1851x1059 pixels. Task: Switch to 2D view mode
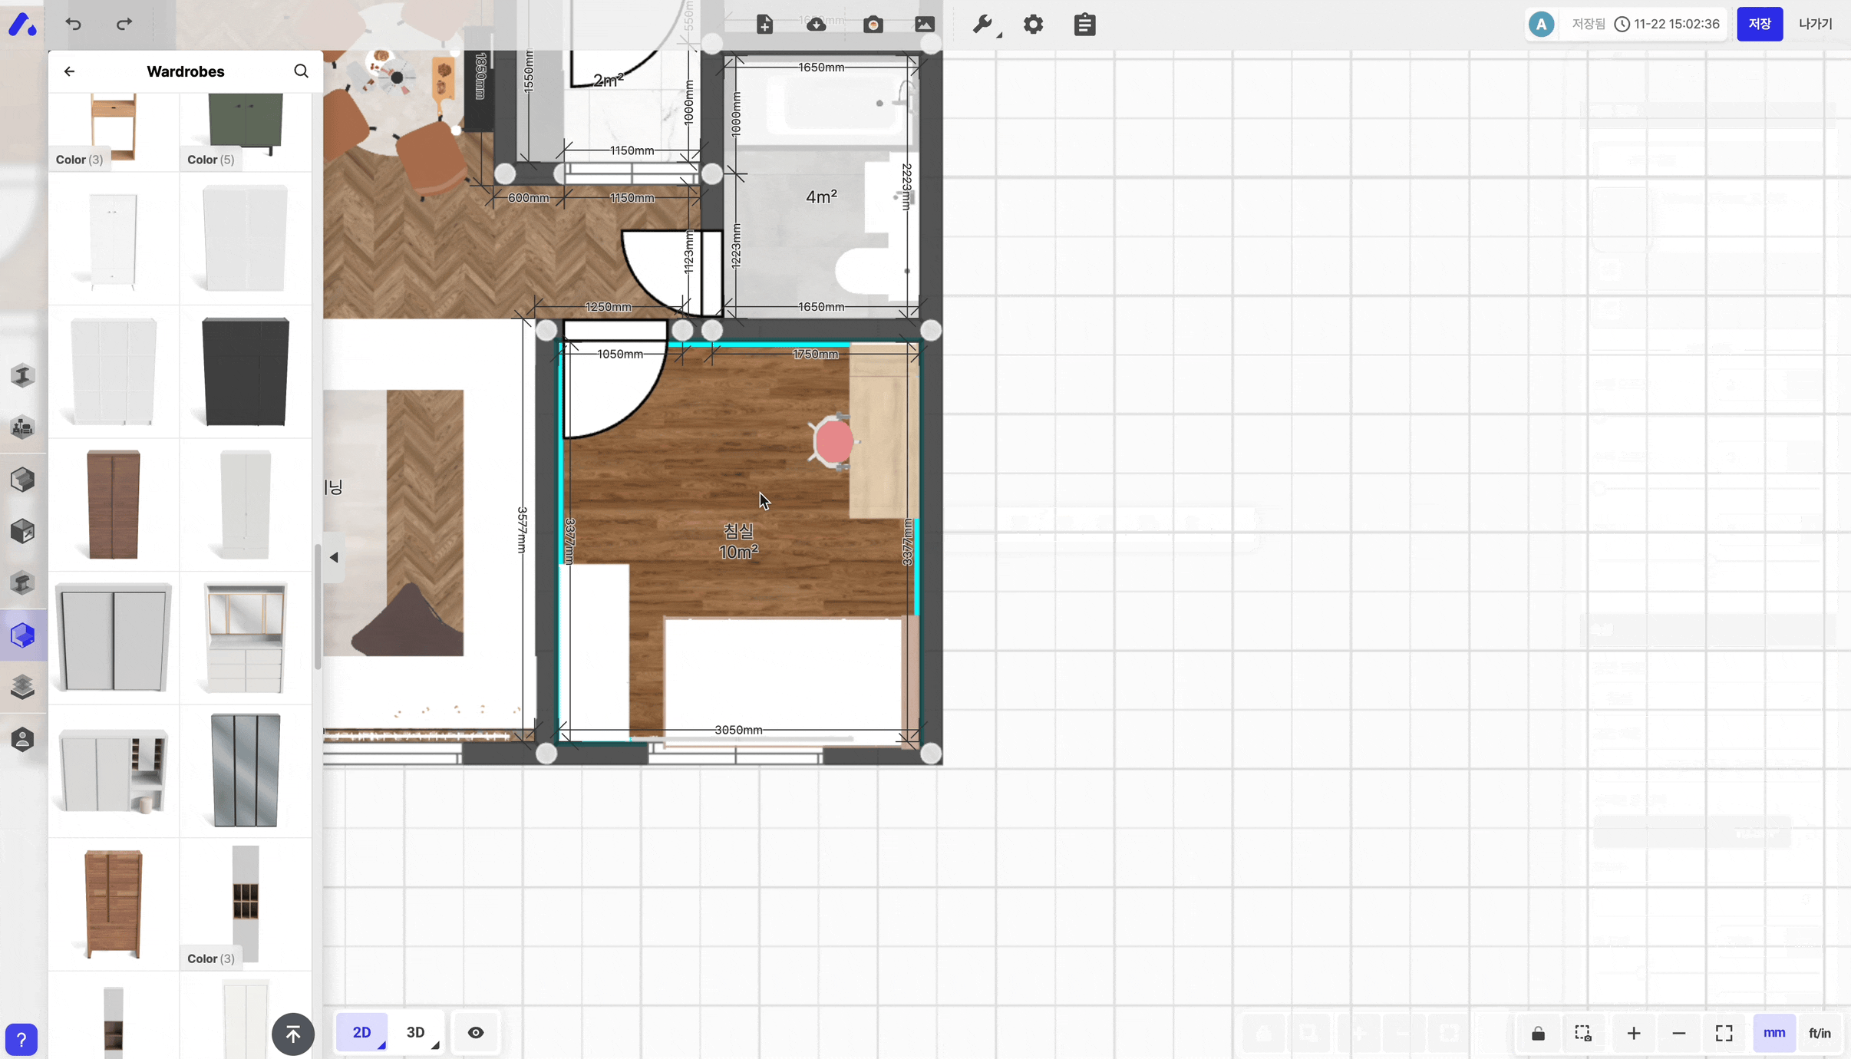[x=361, y=1032]
